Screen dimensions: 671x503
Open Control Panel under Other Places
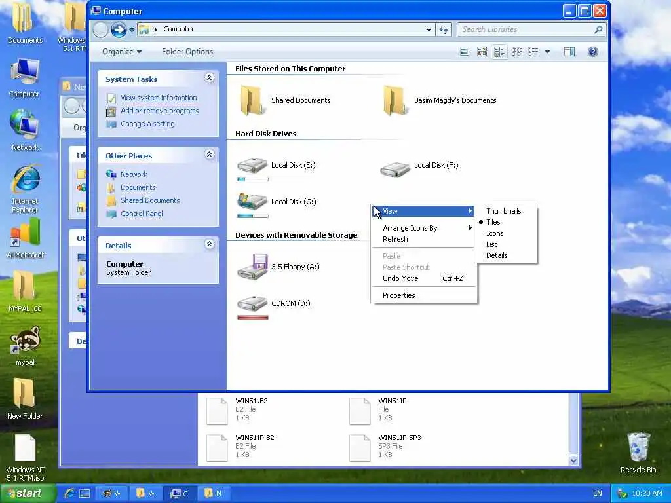142,214
